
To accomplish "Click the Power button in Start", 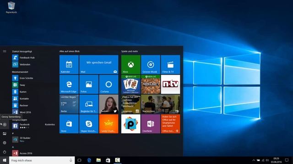I will 5,152.
